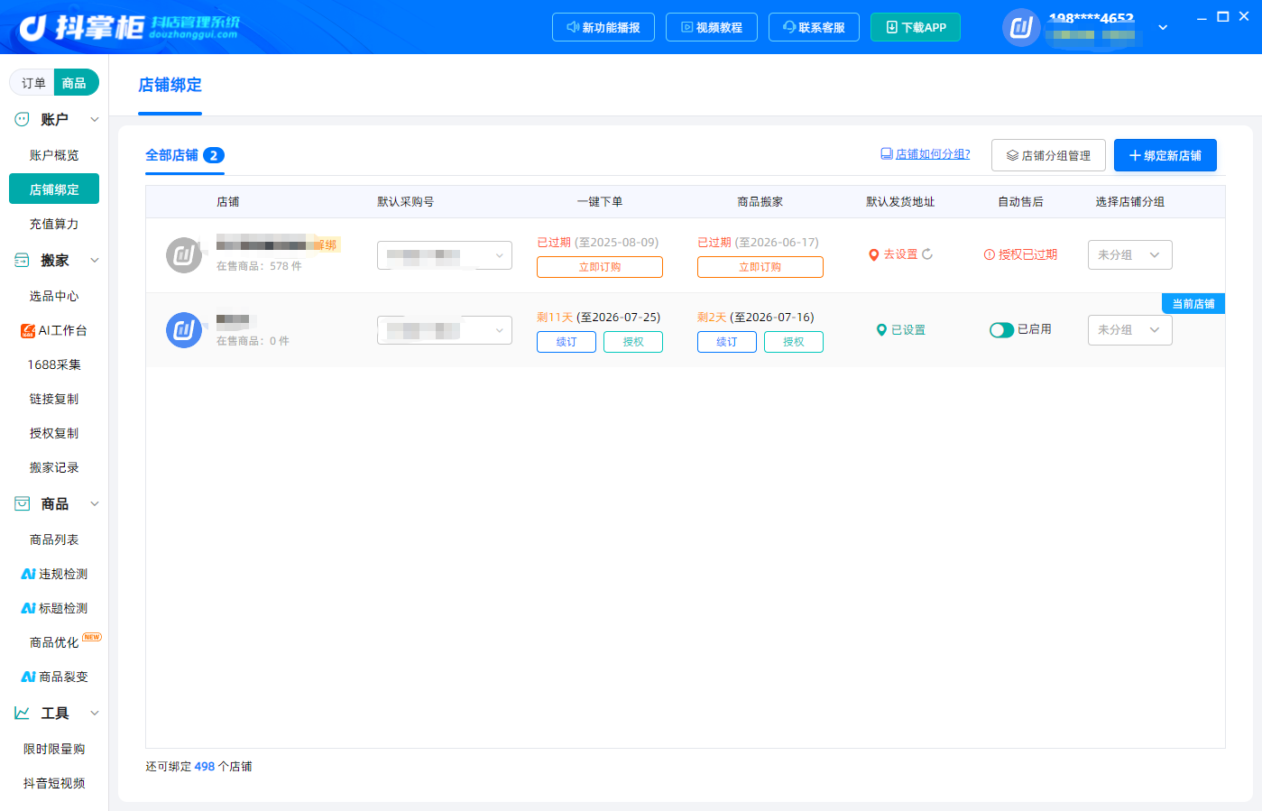The image size is (1262, 811).
Task: Open the account dropdown arrow in header
Action: coord(1163,27)
